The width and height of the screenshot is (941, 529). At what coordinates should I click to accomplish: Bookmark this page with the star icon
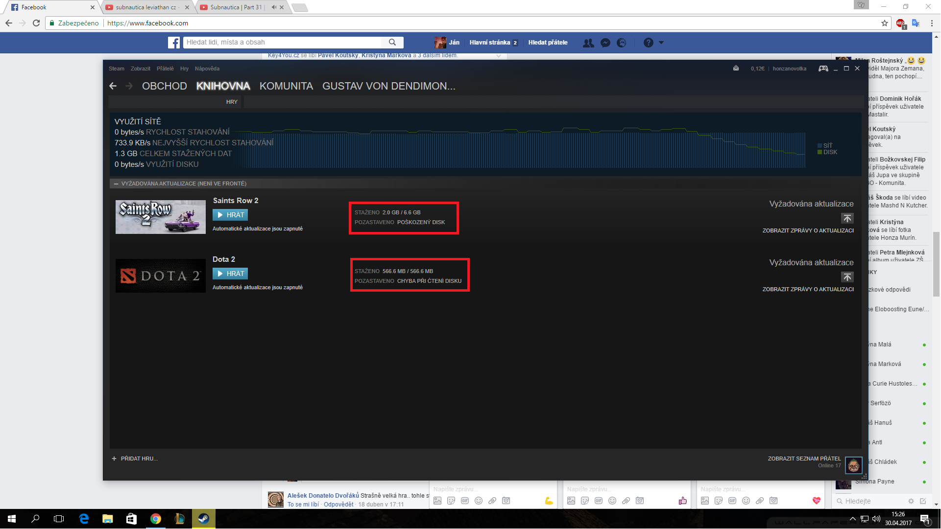click(x=885, y=23)
